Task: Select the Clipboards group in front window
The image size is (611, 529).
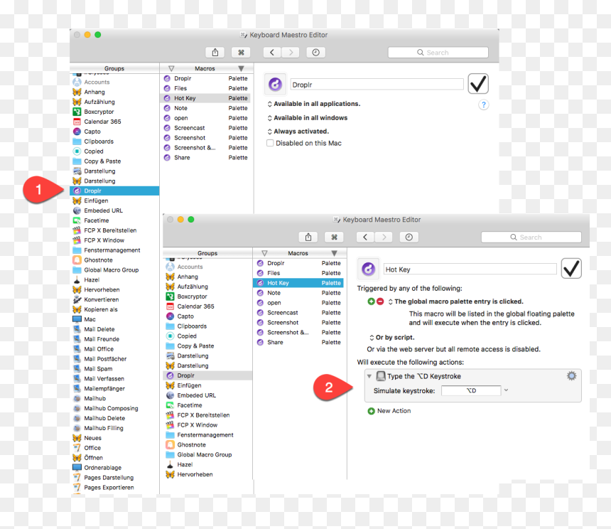Action: click(x=207, y=326)
